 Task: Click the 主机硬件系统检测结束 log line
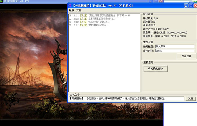pyautogui.click(x=92, y=19)
